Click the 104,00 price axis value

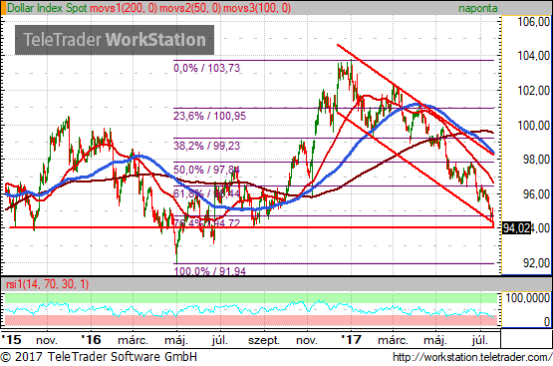(x=533, y=56)
